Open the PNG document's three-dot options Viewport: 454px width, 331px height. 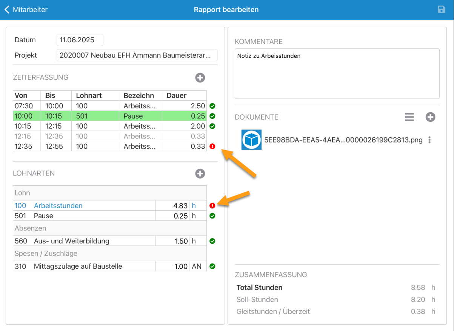[x=429, y=140]
